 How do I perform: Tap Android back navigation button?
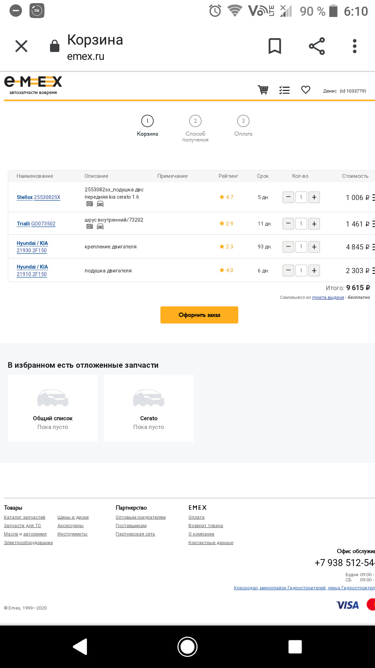pyautogui.click(x=80, y=647)
